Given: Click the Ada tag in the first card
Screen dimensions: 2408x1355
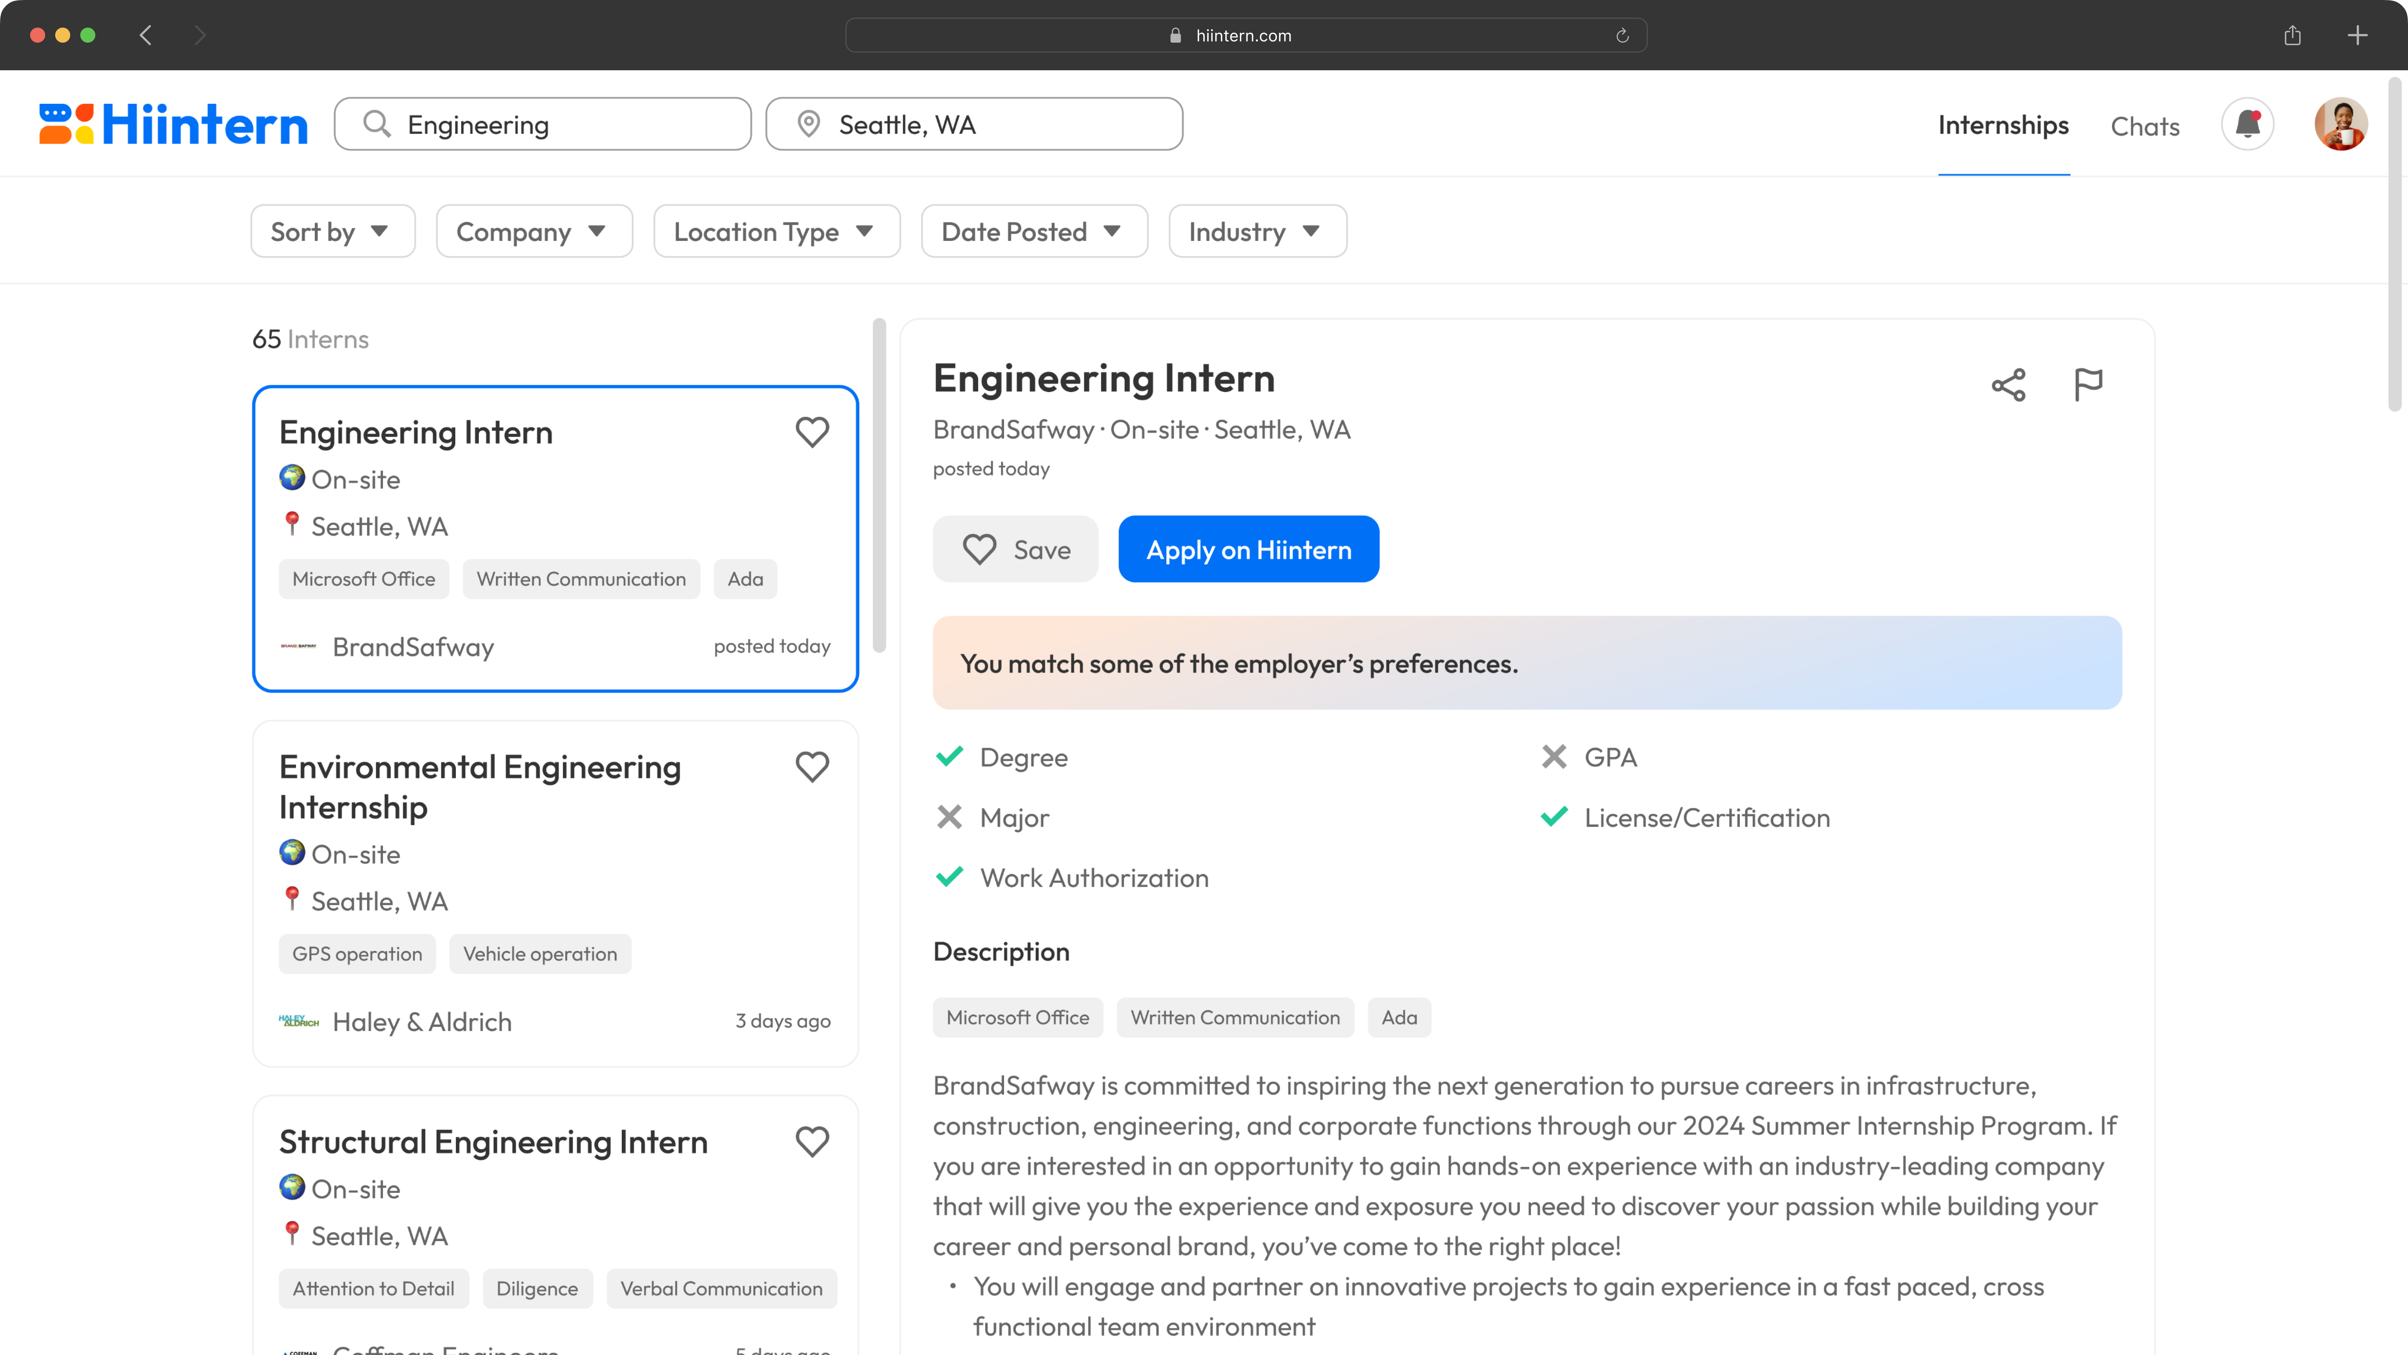Looking at the screenshot, I should pyautogui.click(x=745, y=579).
